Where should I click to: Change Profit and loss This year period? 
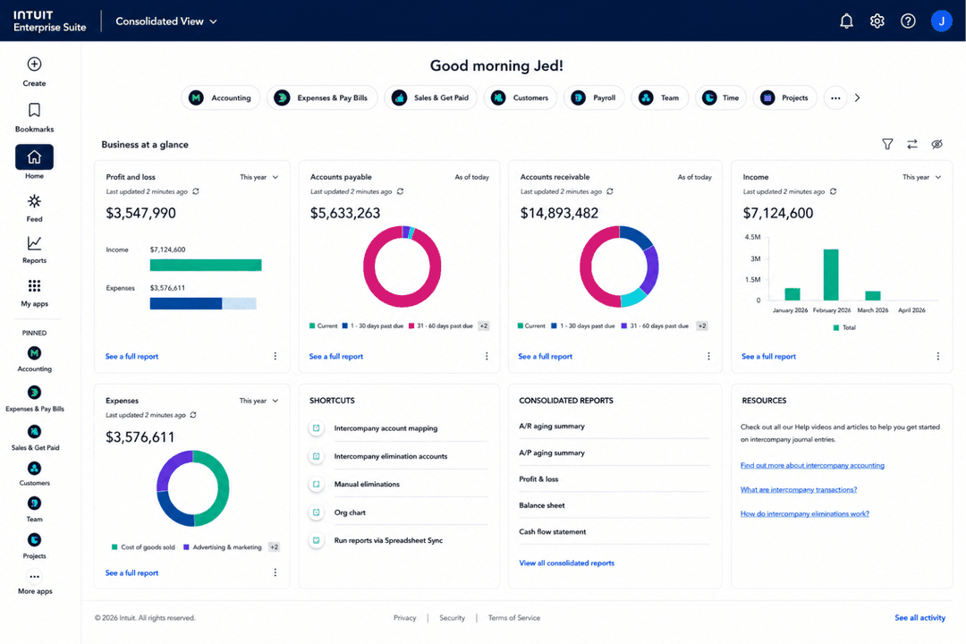[x=258, y=177]
